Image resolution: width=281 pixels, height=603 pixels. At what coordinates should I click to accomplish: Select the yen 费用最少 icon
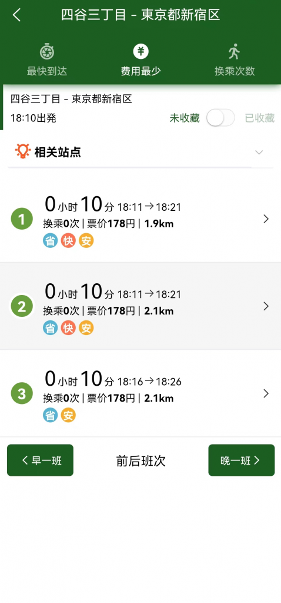point(141,52)
